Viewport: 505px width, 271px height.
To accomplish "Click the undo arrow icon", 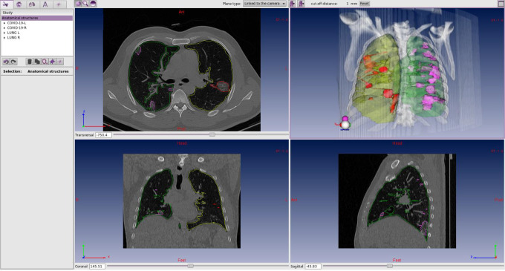I will click(x=6, y=62).
